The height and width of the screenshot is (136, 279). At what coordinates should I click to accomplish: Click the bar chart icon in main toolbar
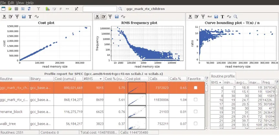click(x=47, y=9)
